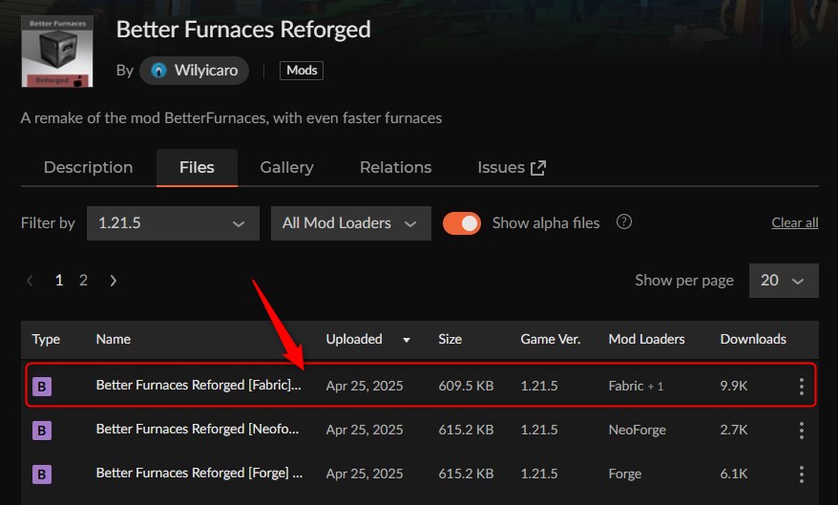This screenshot has width=838, height=505.
Task: Click the 2.7K downloads value
Action: 734,431
